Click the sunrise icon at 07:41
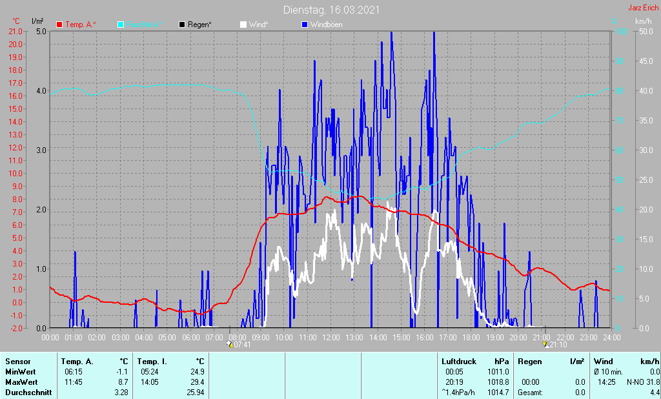This screenshot has height=399, width=661. click(230, 345)
